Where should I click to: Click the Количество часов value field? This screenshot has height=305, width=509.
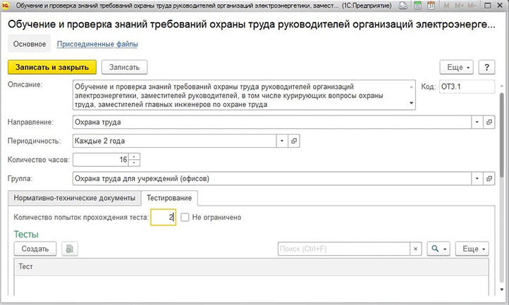coord(101,160)
